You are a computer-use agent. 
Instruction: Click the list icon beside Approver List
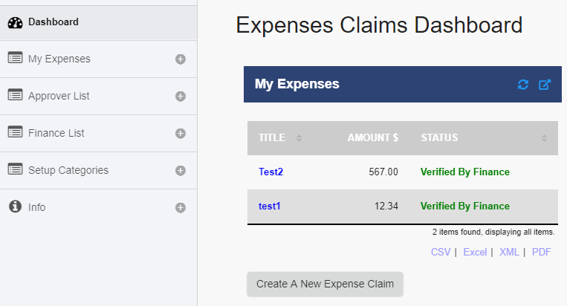(15, 95)
